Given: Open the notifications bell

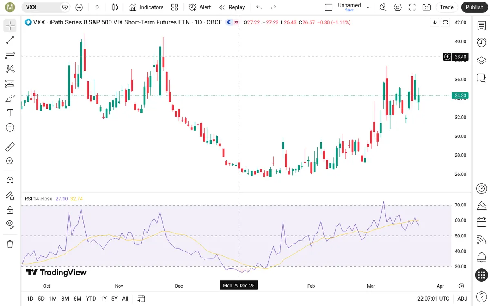Looking at the screenshot, I should [x=481, y=257].
